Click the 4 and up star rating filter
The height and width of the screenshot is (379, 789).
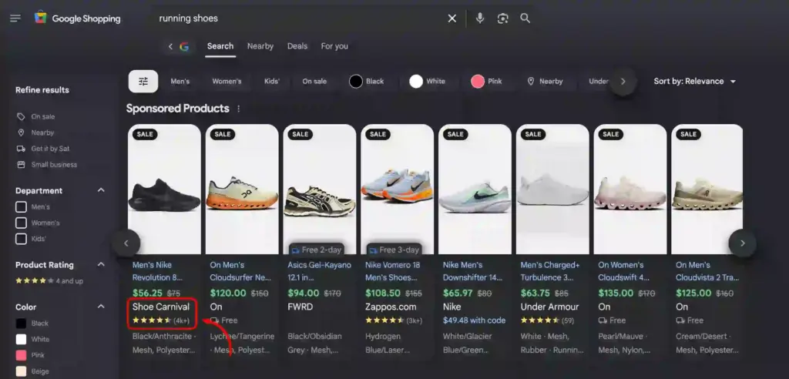coord(49,281)
